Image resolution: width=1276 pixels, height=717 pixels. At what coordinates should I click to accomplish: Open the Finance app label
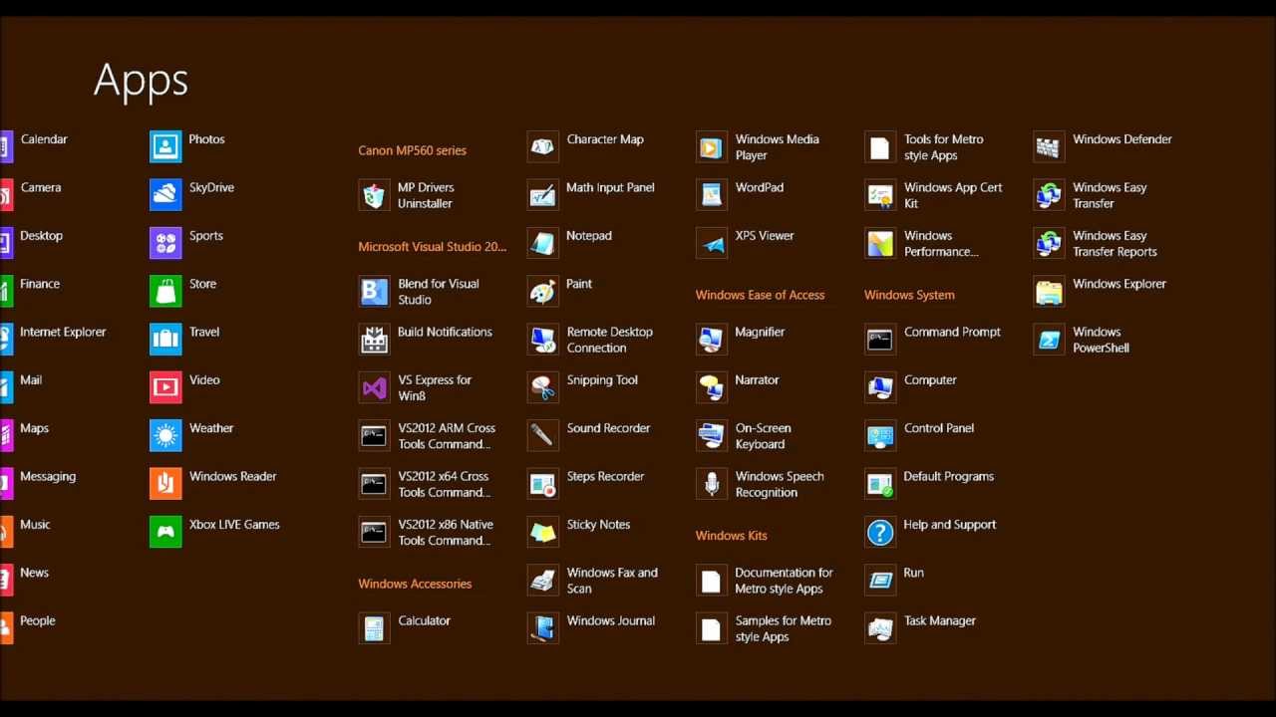tap(40, 284)
